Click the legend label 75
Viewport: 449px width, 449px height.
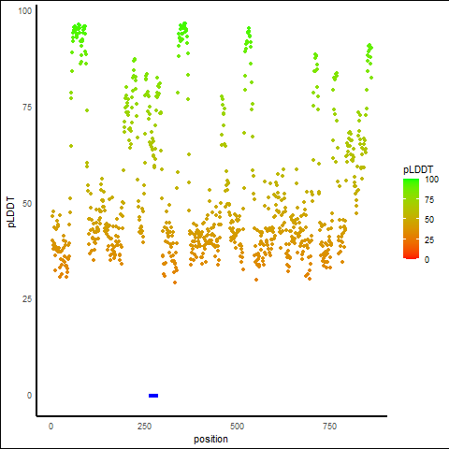click(x=429, y=200)
